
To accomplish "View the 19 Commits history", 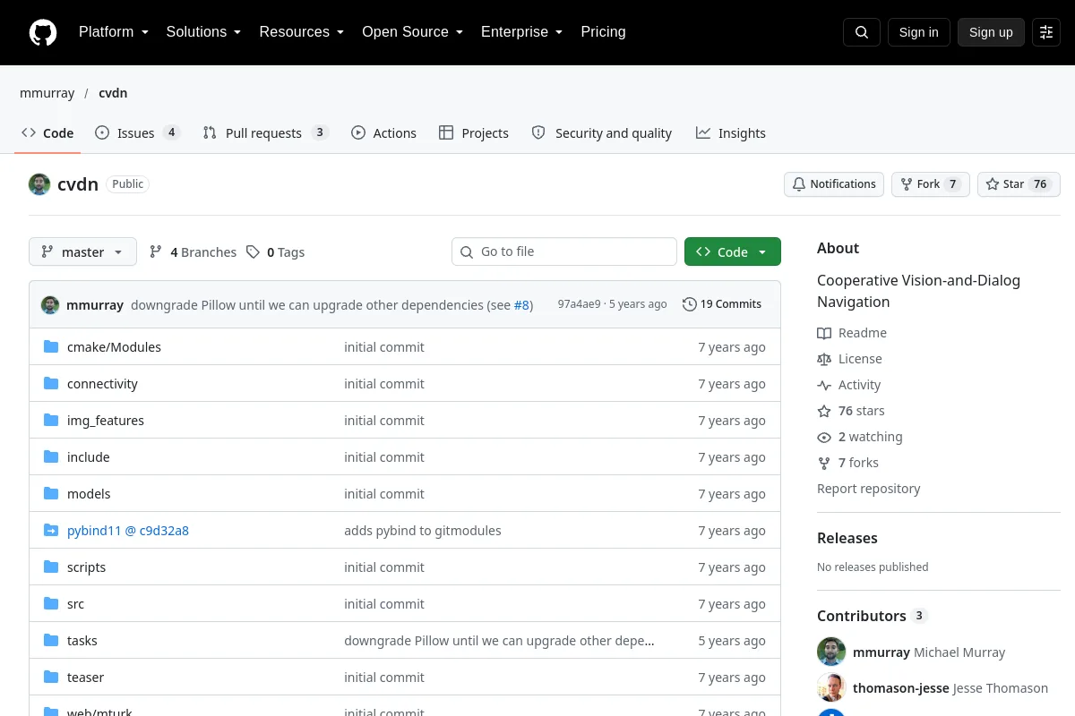I will [x=722, y=304].
